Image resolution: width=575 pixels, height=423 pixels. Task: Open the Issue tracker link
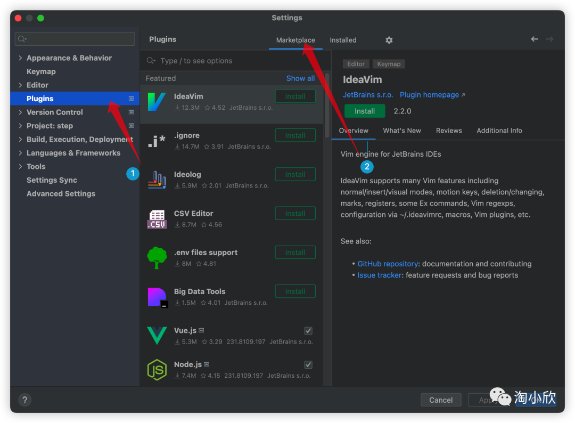(379, 275)
